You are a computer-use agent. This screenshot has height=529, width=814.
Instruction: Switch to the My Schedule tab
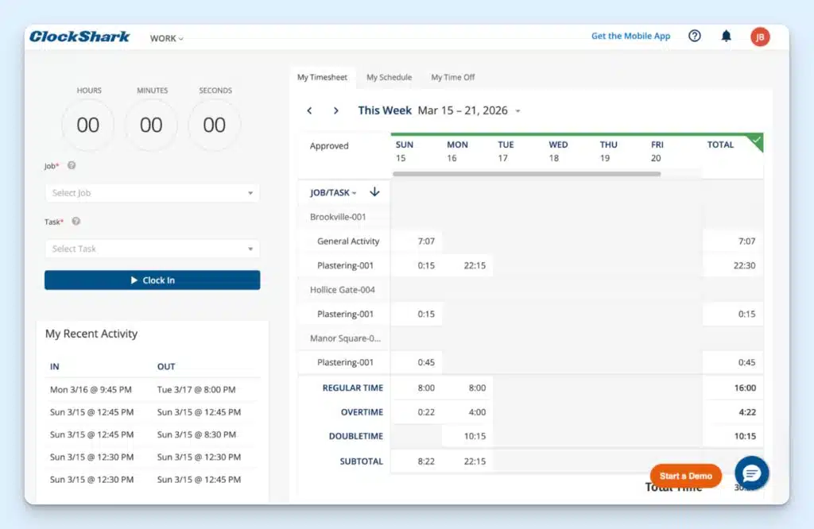click(389, 77)
